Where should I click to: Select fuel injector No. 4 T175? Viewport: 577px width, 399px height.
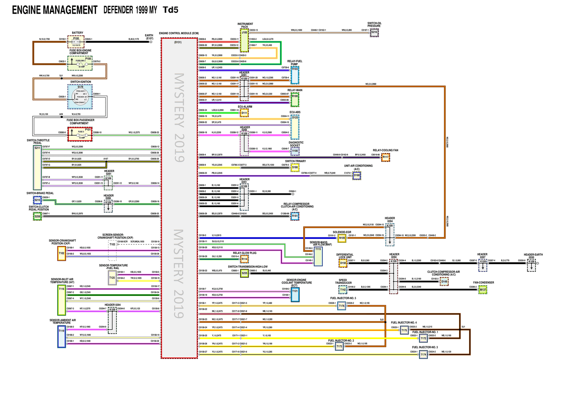tap(404, 330)
